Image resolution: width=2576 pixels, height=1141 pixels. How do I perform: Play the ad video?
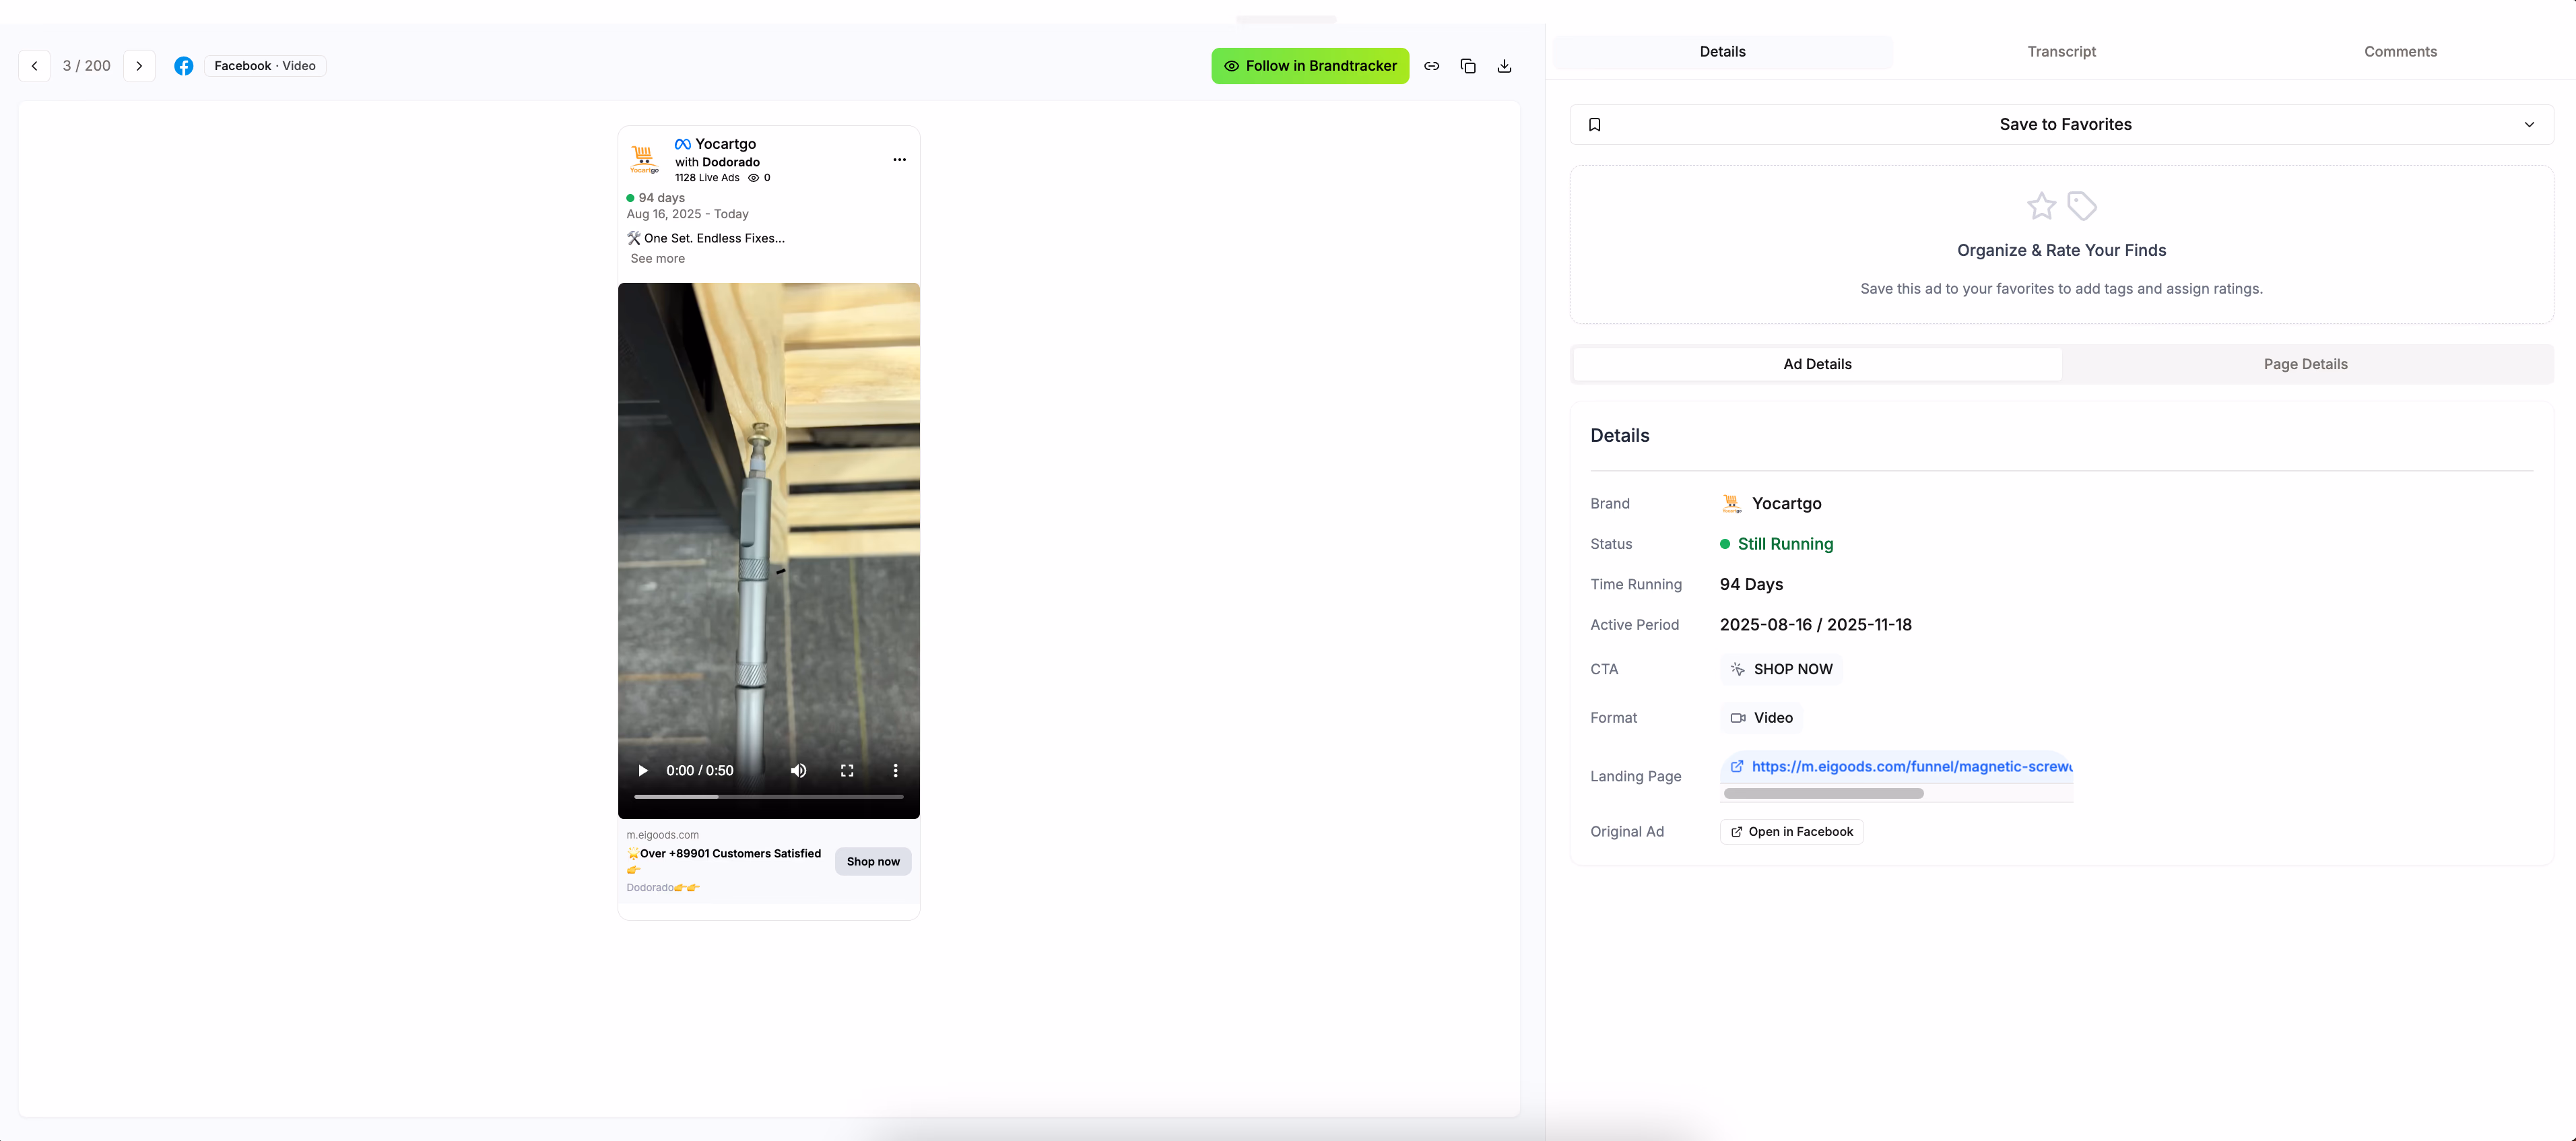pos(643,771)
